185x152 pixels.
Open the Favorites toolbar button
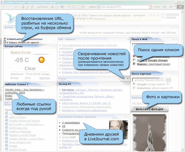(x=42, y=7)
